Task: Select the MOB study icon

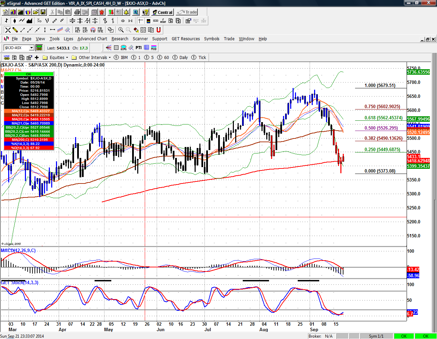Action: 154,48
